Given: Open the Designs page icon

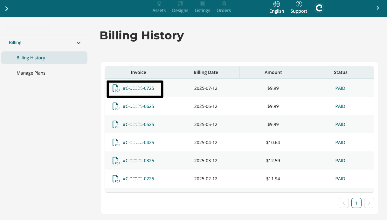Looking at the screenshot, I should pyautogui.click(x=180, y=4).
